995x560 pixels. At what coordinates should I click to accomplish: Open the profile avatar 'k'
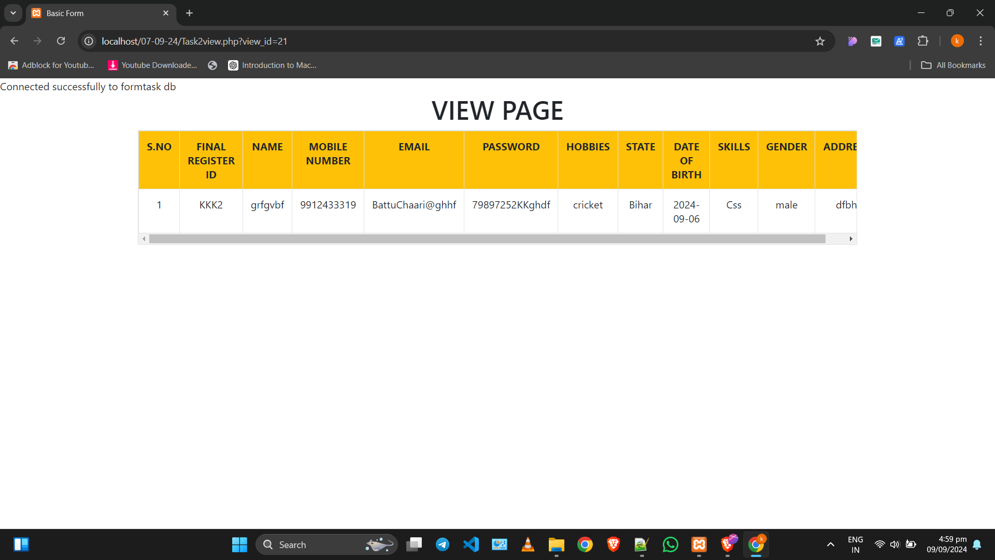[957, 41]
